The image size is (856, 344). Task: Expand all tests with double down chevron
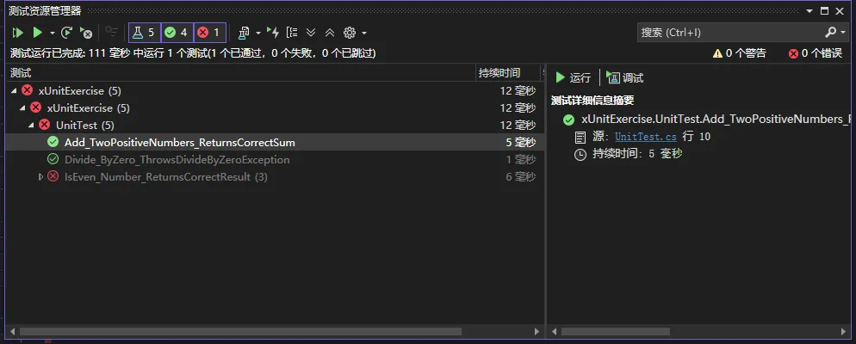coord(311,33)
